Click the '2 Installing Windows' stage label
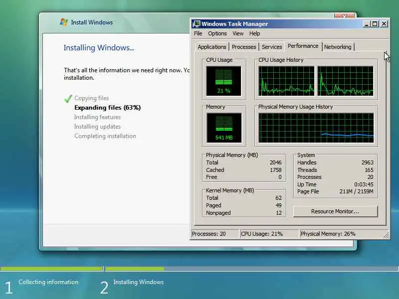 [x=132, y=287]
